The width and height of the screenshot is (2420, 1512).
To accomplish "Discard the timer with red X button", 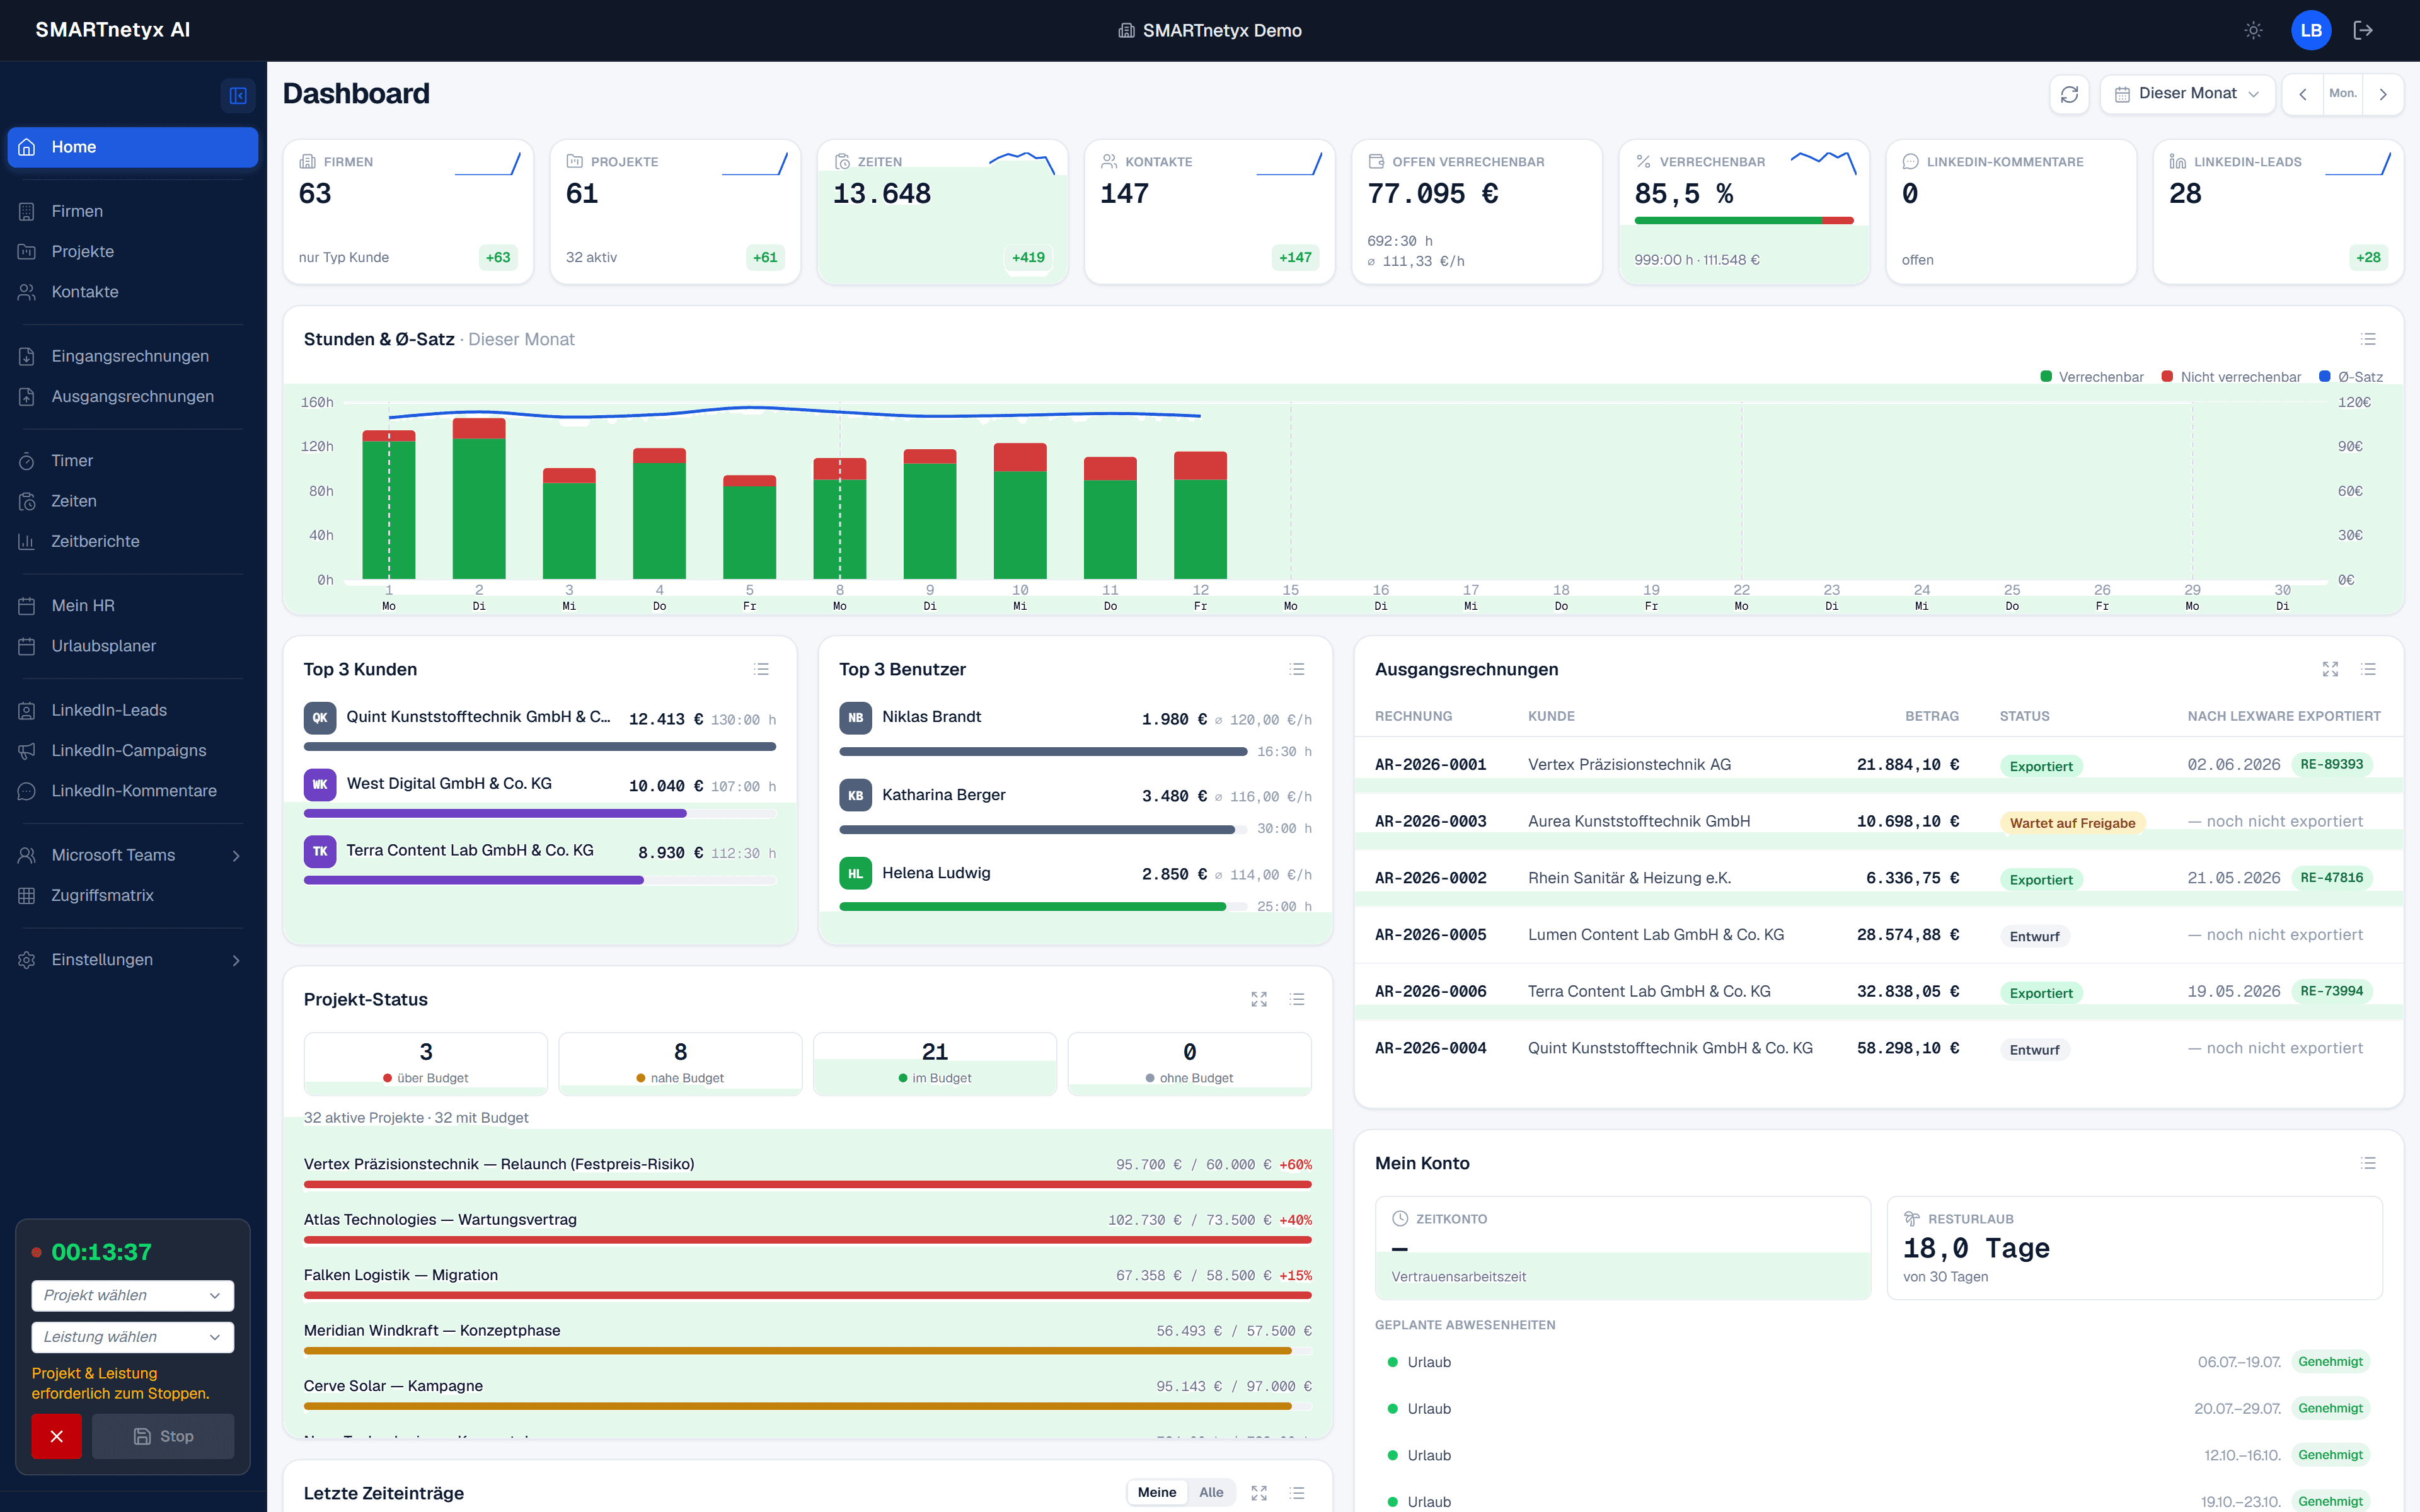I will click(x=56, y=1436).
